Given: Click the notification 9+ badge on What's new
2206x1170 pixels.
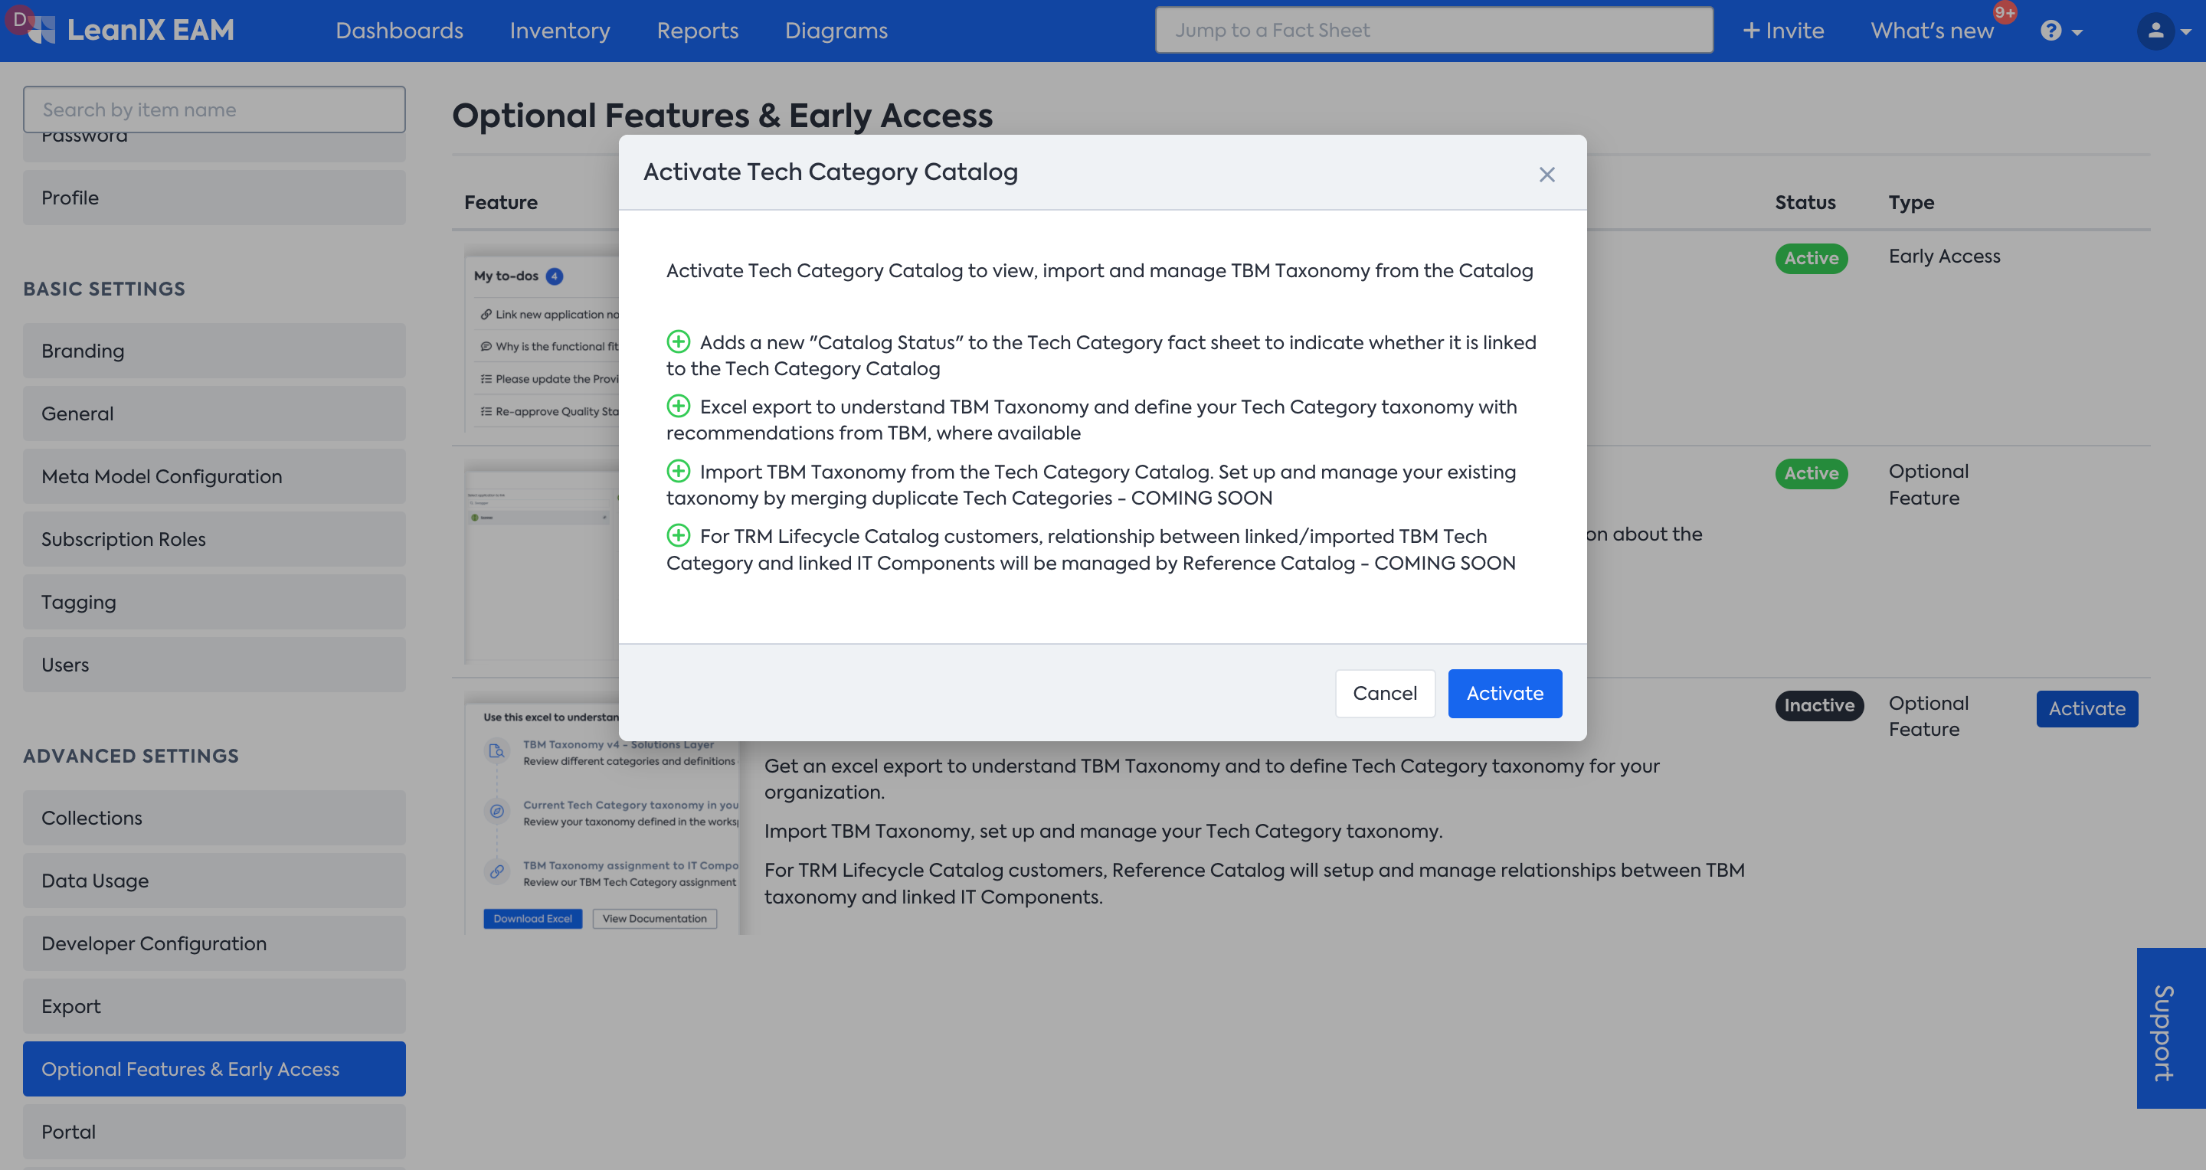Looking at the screenshot, I should 2004,13.
